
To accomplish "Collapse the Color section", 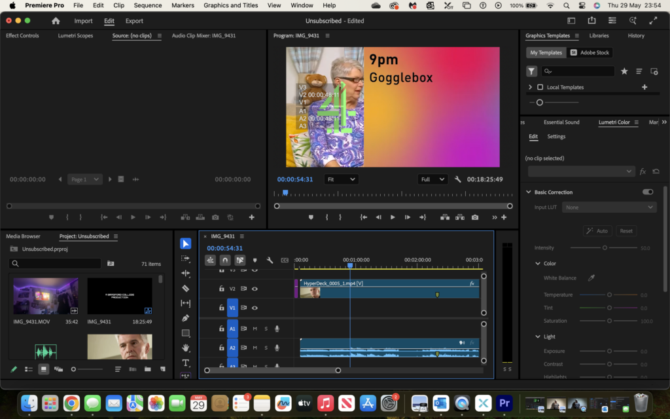I will (538, 263).
